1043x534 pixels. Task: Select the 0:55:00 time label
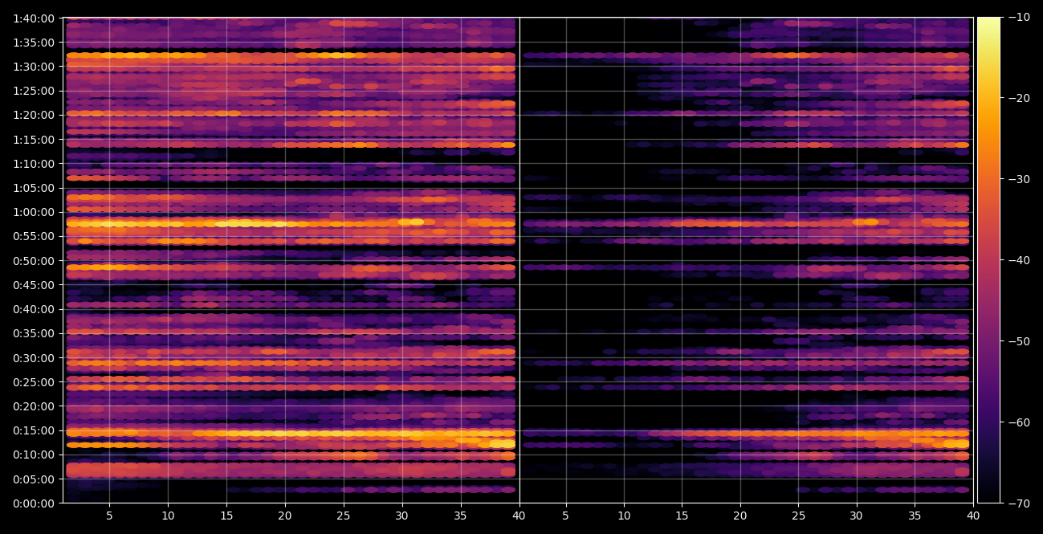(33, 236)
